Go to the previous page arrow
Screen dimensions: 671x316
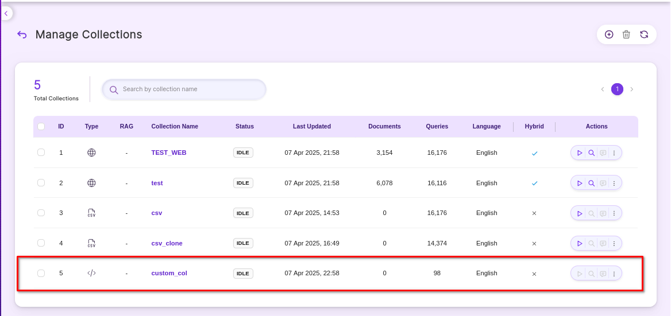tap(603, 89)
